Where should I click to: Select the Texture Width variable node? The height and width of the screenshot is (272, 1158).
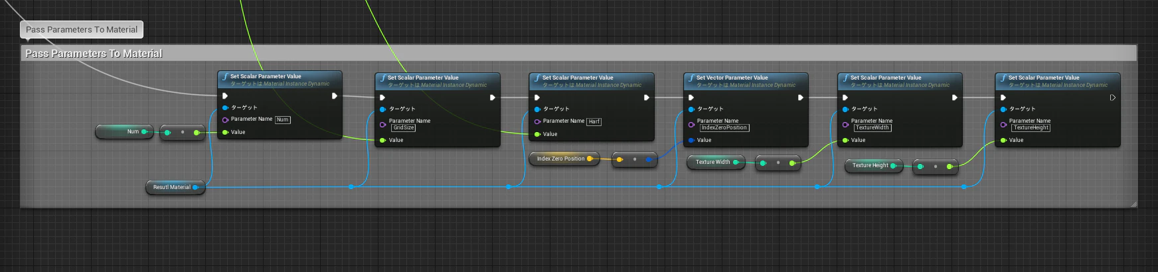716,162
